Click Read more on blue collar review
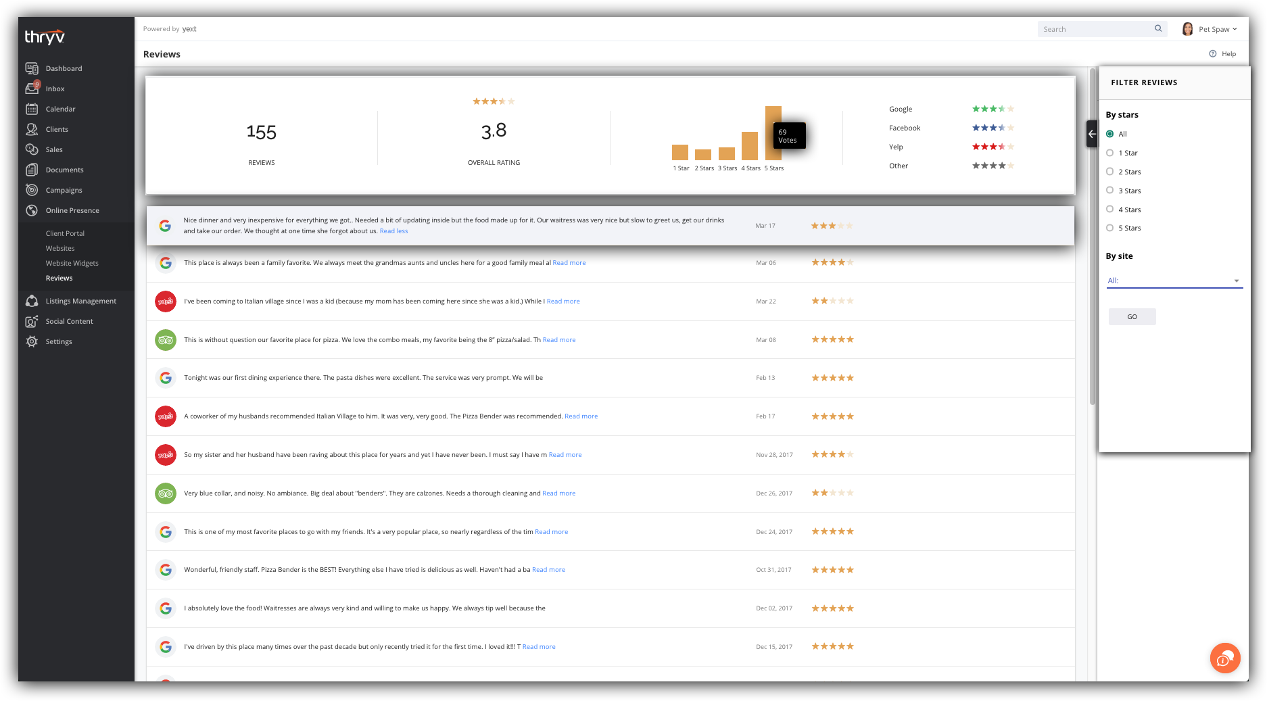Viewport: 1267px width, 701px height. coord(559,493)
